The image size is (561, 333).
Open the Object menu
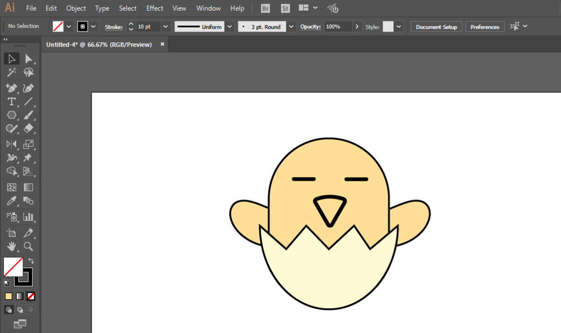(76, 8)
